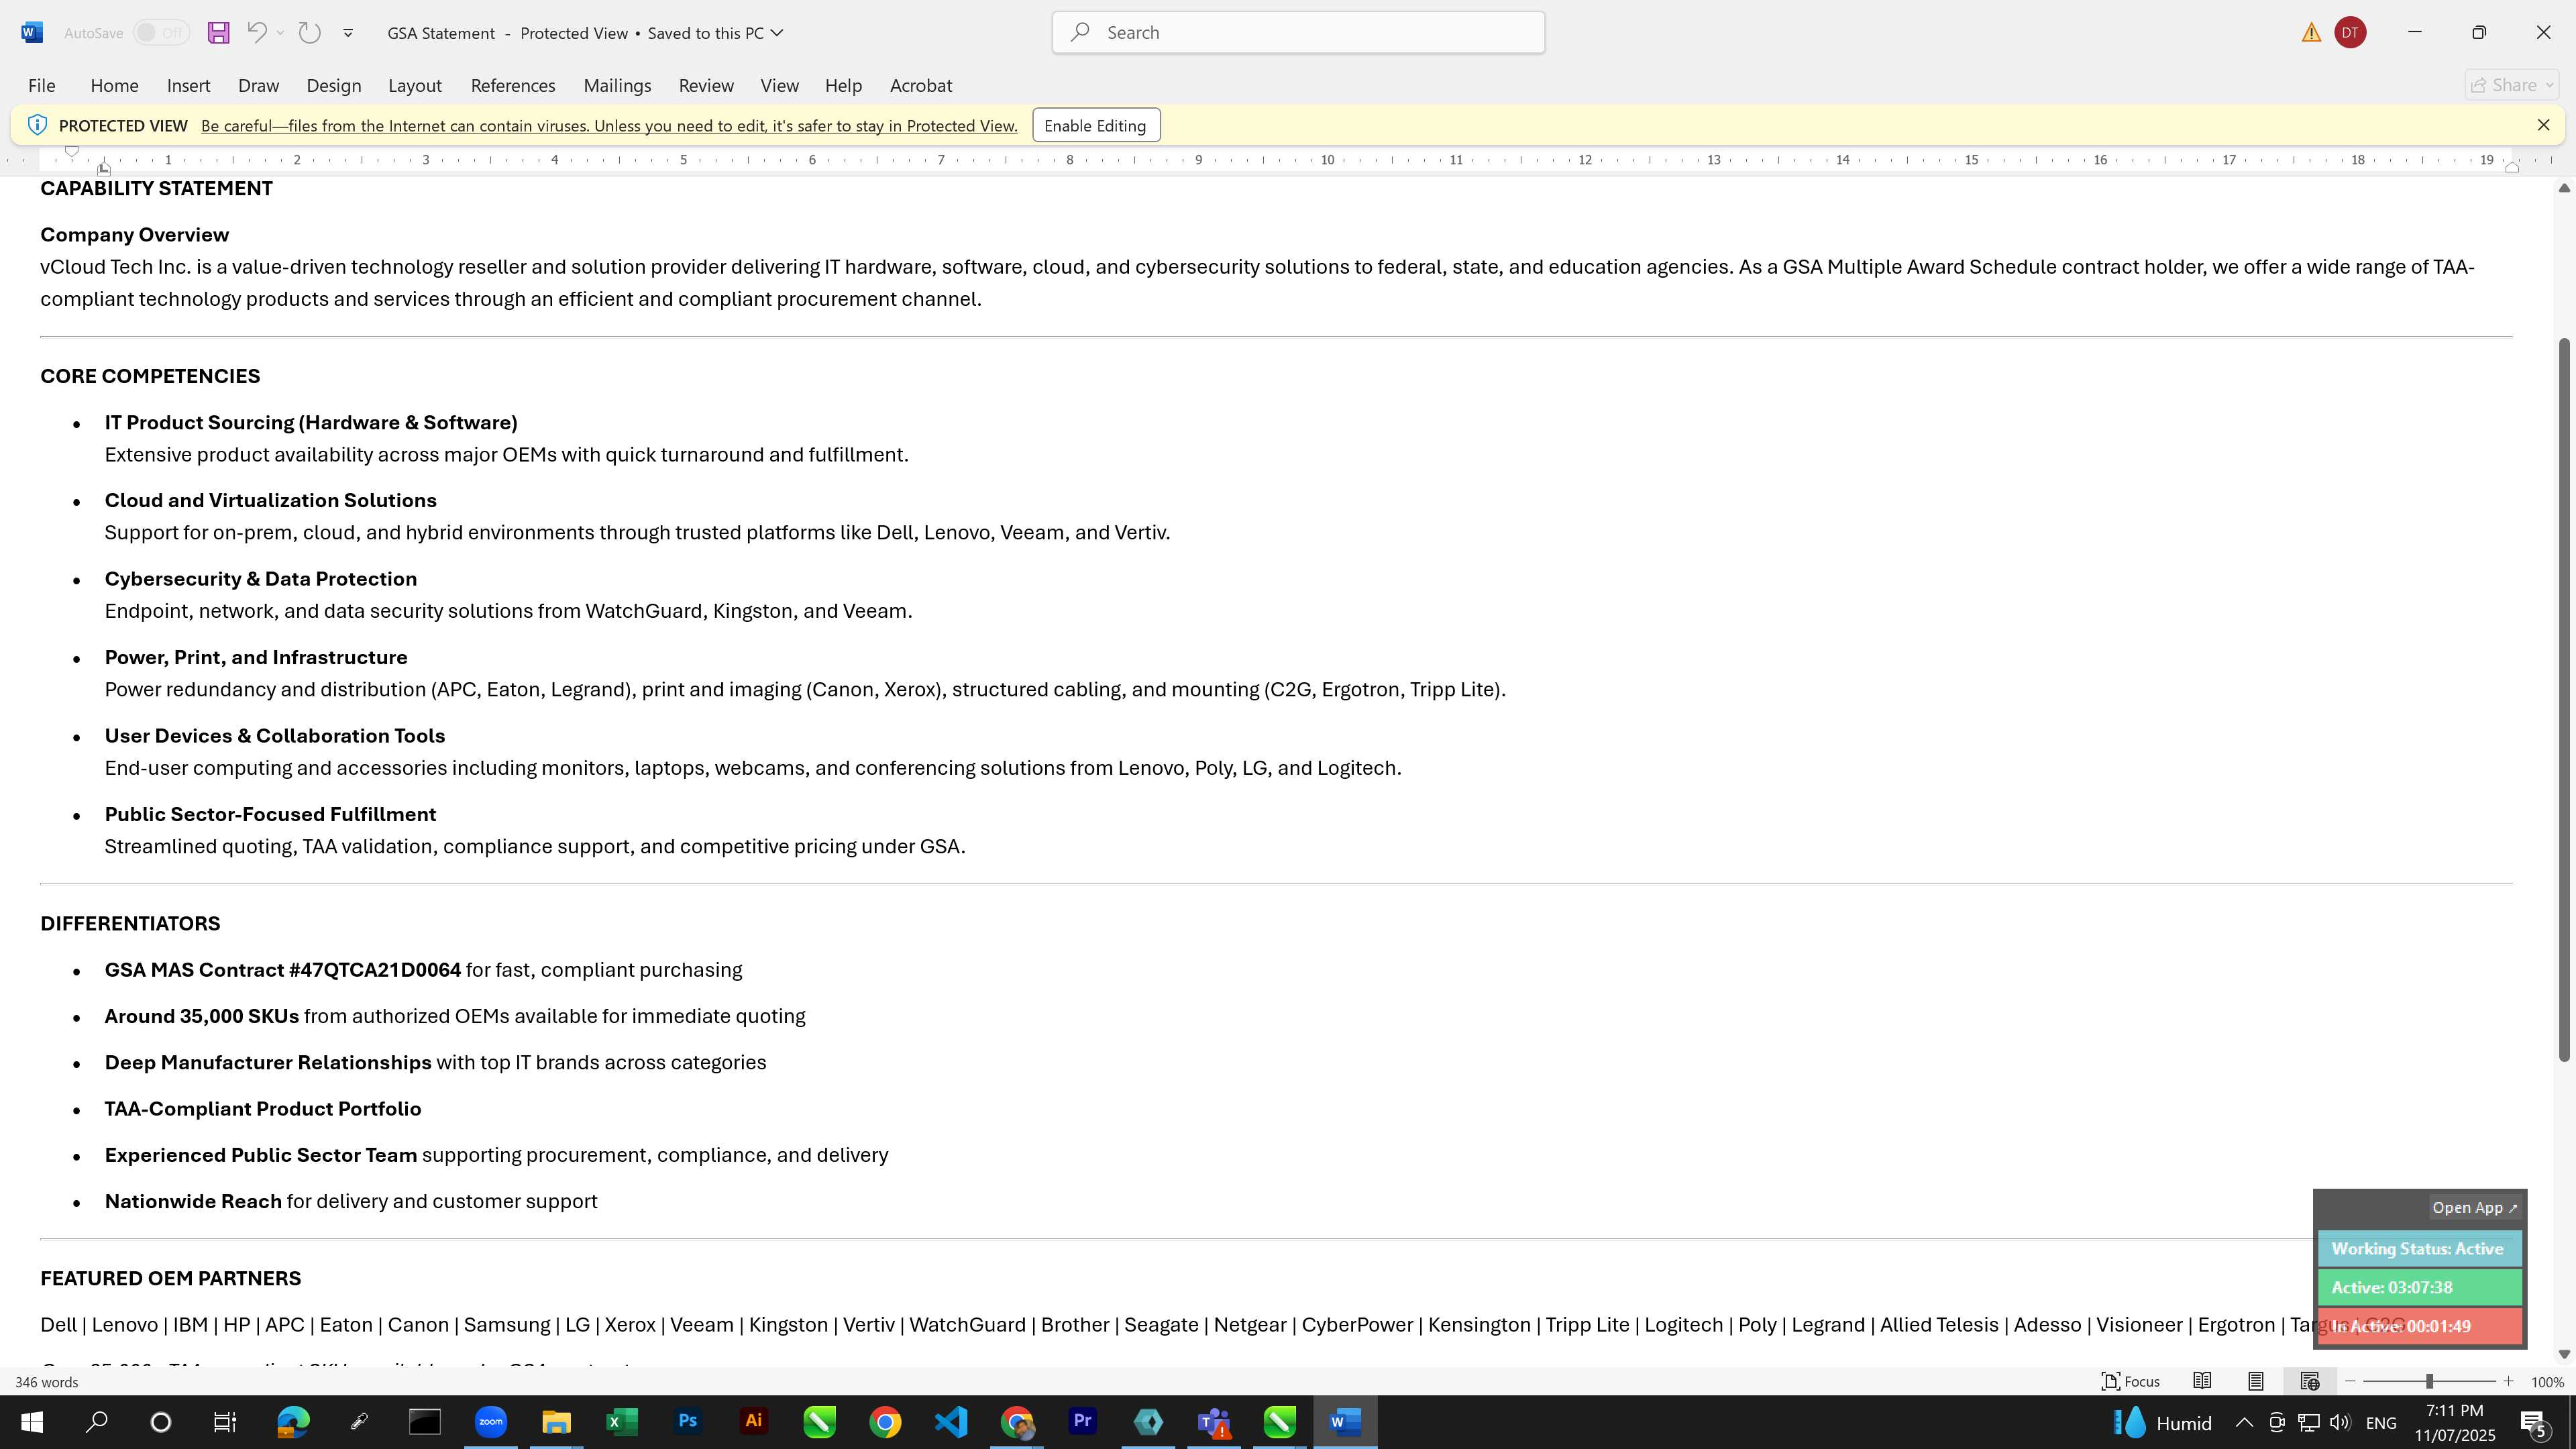Open the Help tab
This screenshot has width=2576, height=1449.
[843, 86]
